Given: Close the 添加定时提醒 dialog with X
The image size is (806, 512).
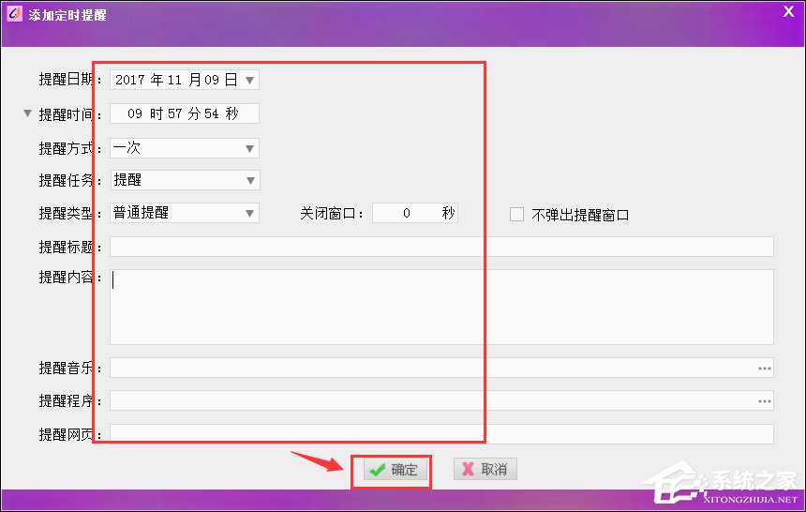Looking at the screenshot, I should pos(788,11).
